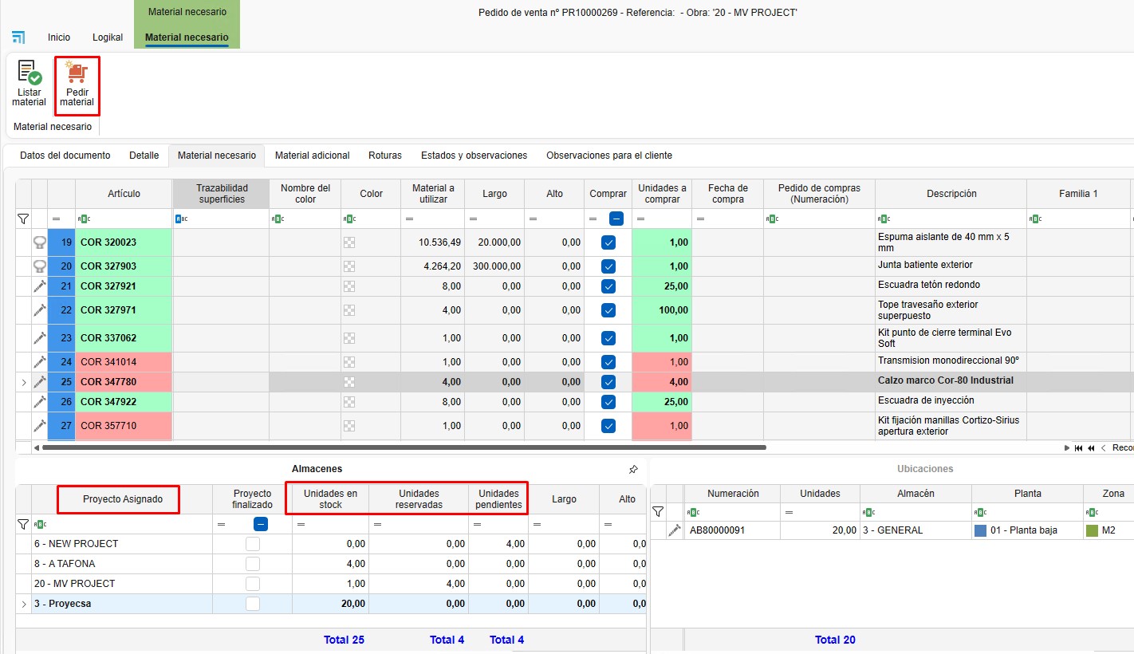The image size is (1134, 654).
Task: Click the tool icon beside row 23
Action: coord(39,338)
